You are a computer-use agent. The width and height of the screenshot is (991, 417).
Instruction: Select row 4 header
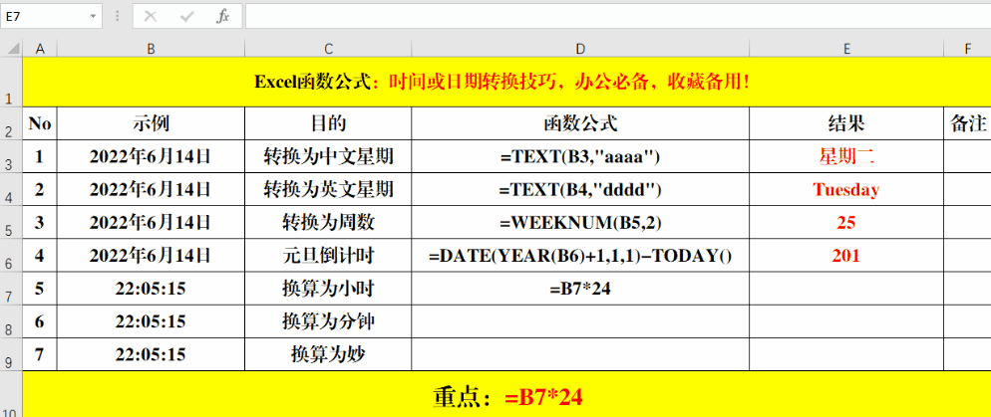click(x=11, y=189)
